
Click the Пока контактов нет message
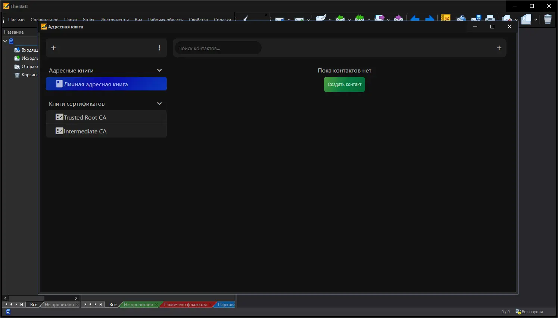pos(345,70)
